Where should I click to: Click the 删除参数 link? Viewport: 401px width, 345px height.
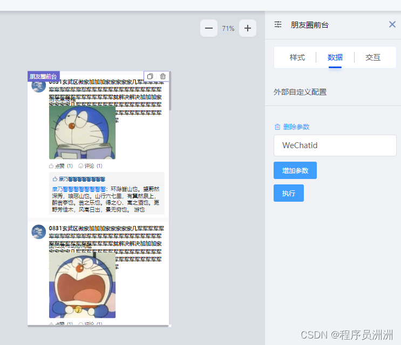click(296, 127)
